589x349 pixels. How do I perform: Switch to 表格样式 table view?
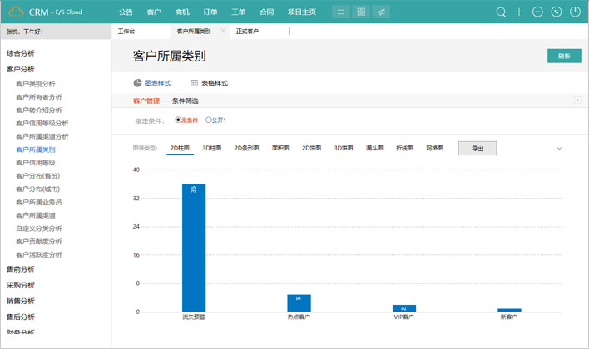(x=209, y=83)
